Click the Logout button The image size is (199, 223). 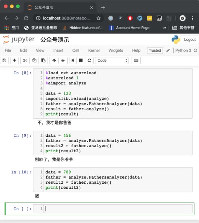(190, 40)
